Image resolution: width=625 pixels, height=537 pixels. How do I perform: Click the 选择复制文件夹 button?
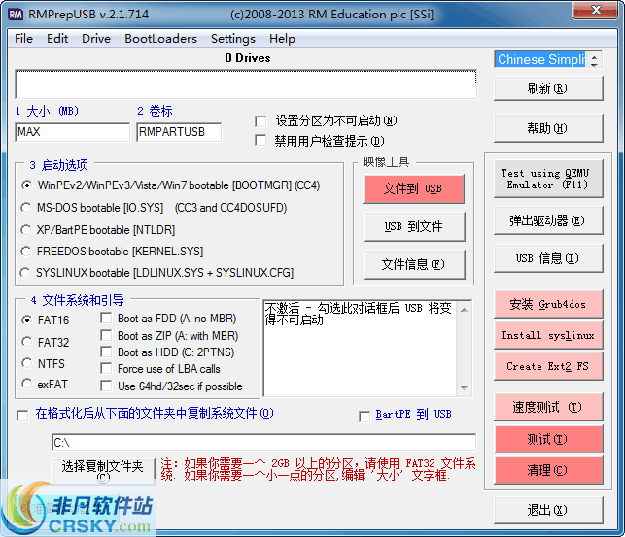(103, 471)
